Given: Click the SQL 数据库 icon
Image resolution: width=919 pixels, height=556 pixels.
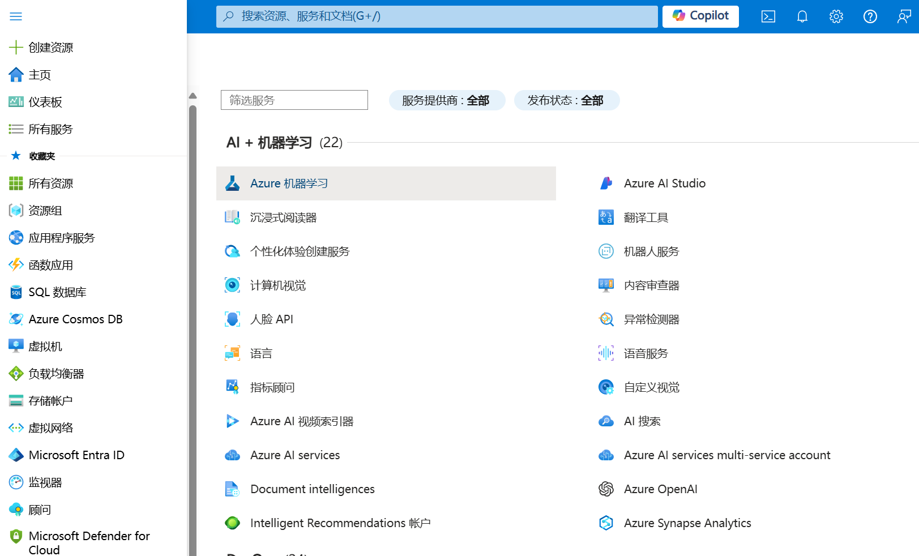Looking at the screenshot, I should 16,292.
